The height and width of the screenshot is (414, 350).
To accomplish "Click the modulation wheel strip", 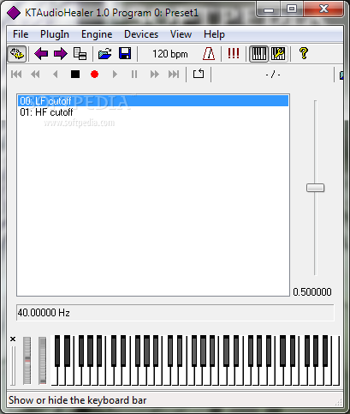I will click(43, 361).
